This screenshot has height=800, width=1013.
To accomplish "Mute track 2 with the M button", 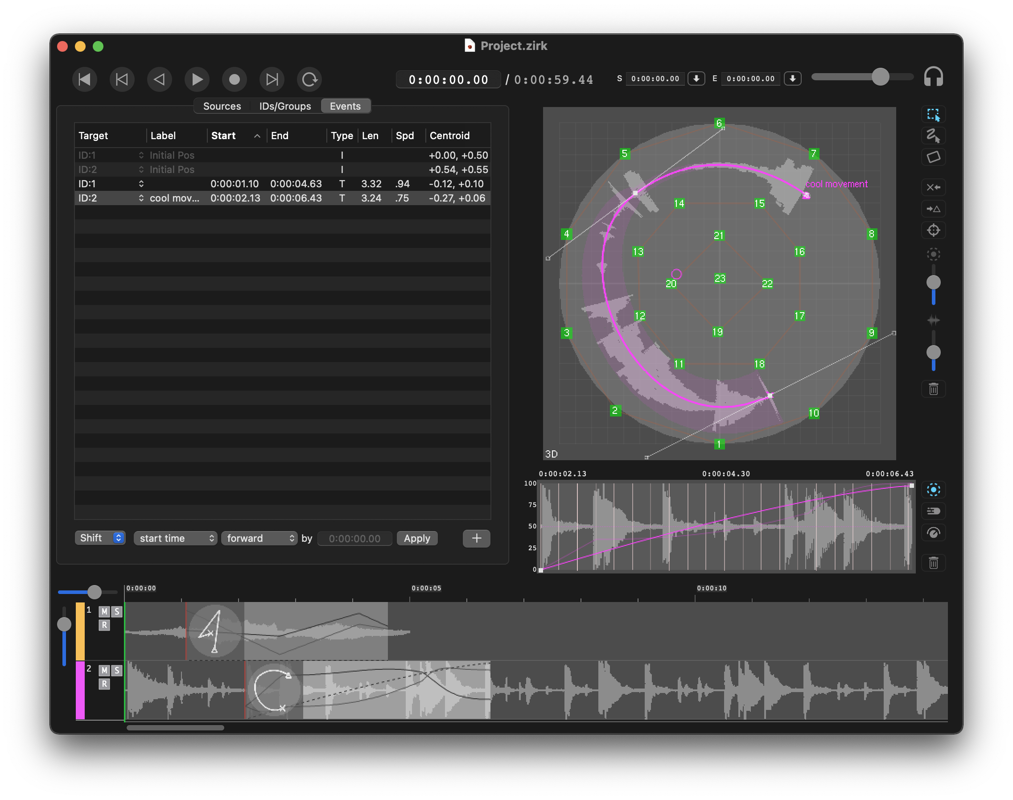I will pyautogui.click(x=104, y=671).
